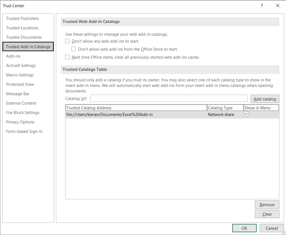The width and height of the screenshot is (286, 235).
Task: Uncheck Show in Menu for the catalog
Action: click(x=246, y=114)
